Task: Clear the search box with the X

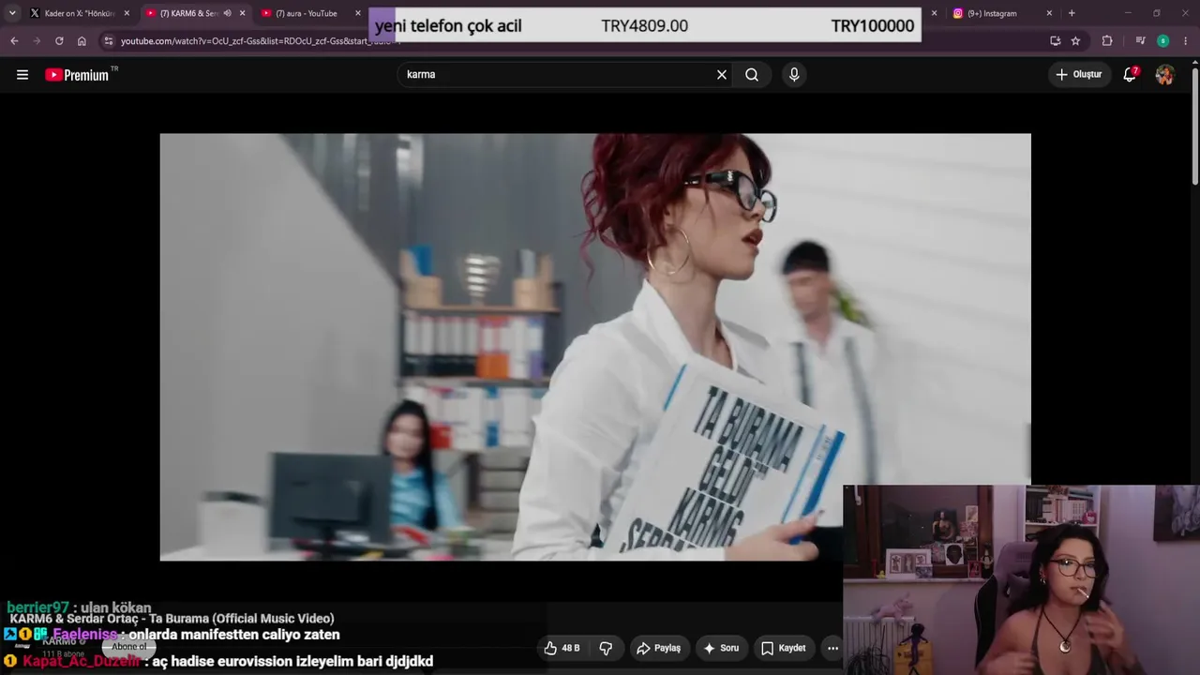Action: 722,75
